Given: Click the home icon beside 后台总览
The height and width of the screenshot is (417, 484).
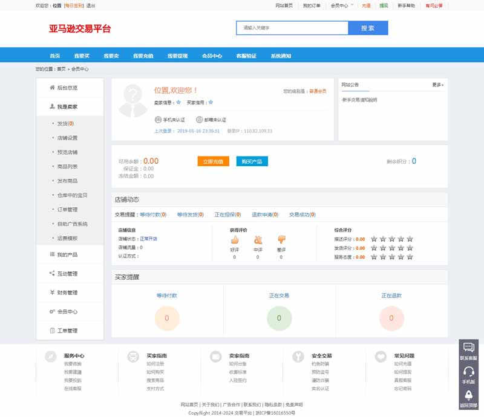Looking at the screenshot, I should click(52, 88).
